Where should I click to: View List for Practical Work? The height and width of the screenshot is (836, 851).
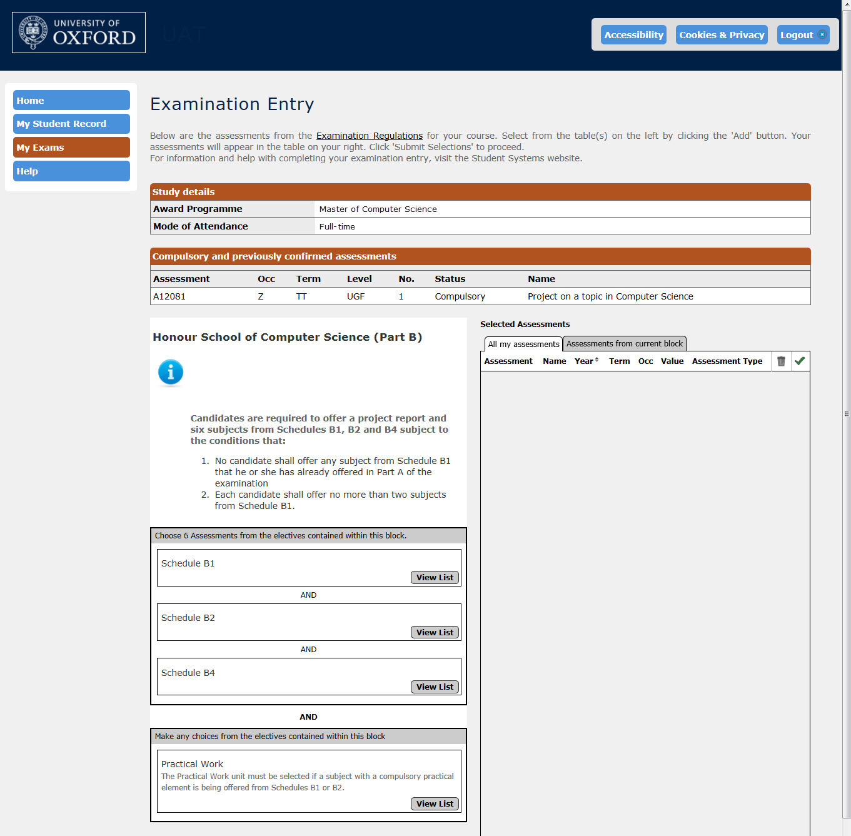coord(435,803)
